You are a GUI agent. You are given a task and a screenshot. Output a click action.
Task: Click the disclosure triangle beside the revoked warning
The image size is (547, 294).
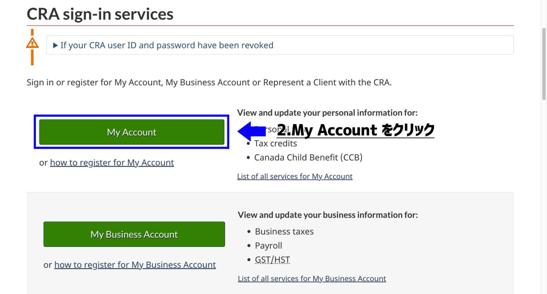[56, 45]
